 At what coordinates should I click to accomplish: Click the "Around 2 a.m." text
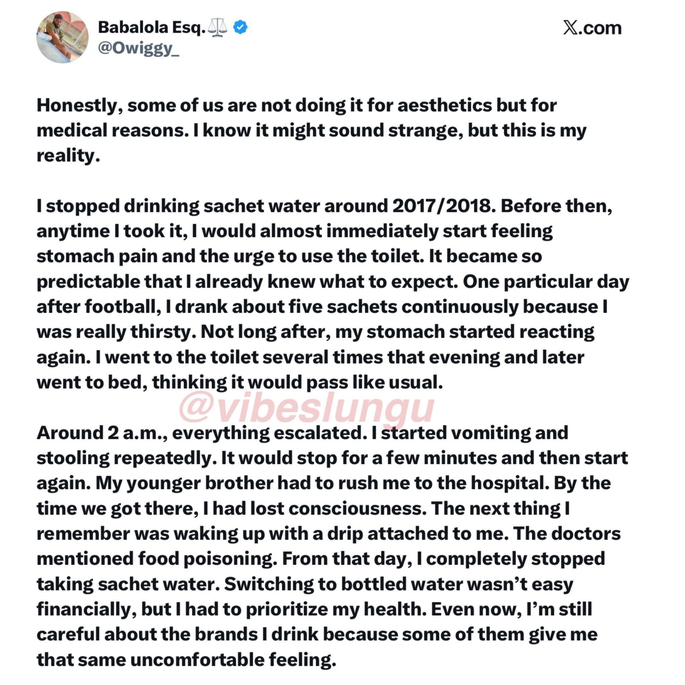coord(102,433)
